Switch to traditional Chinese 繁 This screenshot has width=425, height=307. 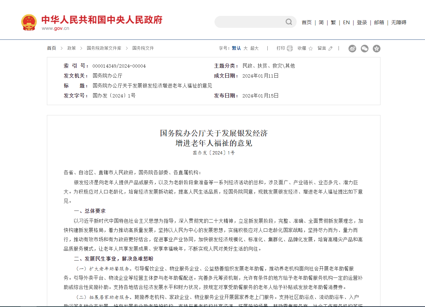333,23
